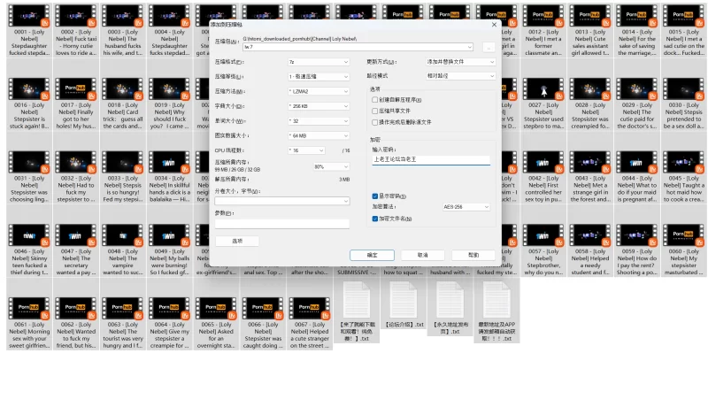This screenshot has width=708, height=415.
Task: Select video file 0034 in the folder window
Action: (170, 177)
